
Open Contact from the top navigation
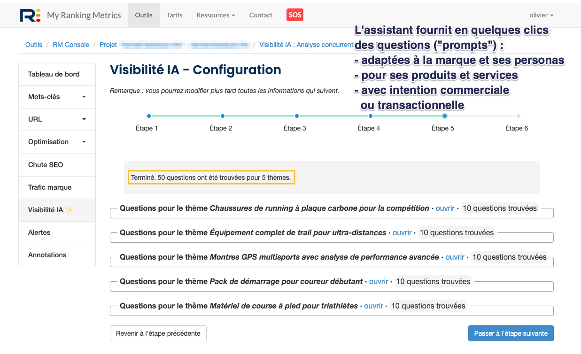click(261, 15)
